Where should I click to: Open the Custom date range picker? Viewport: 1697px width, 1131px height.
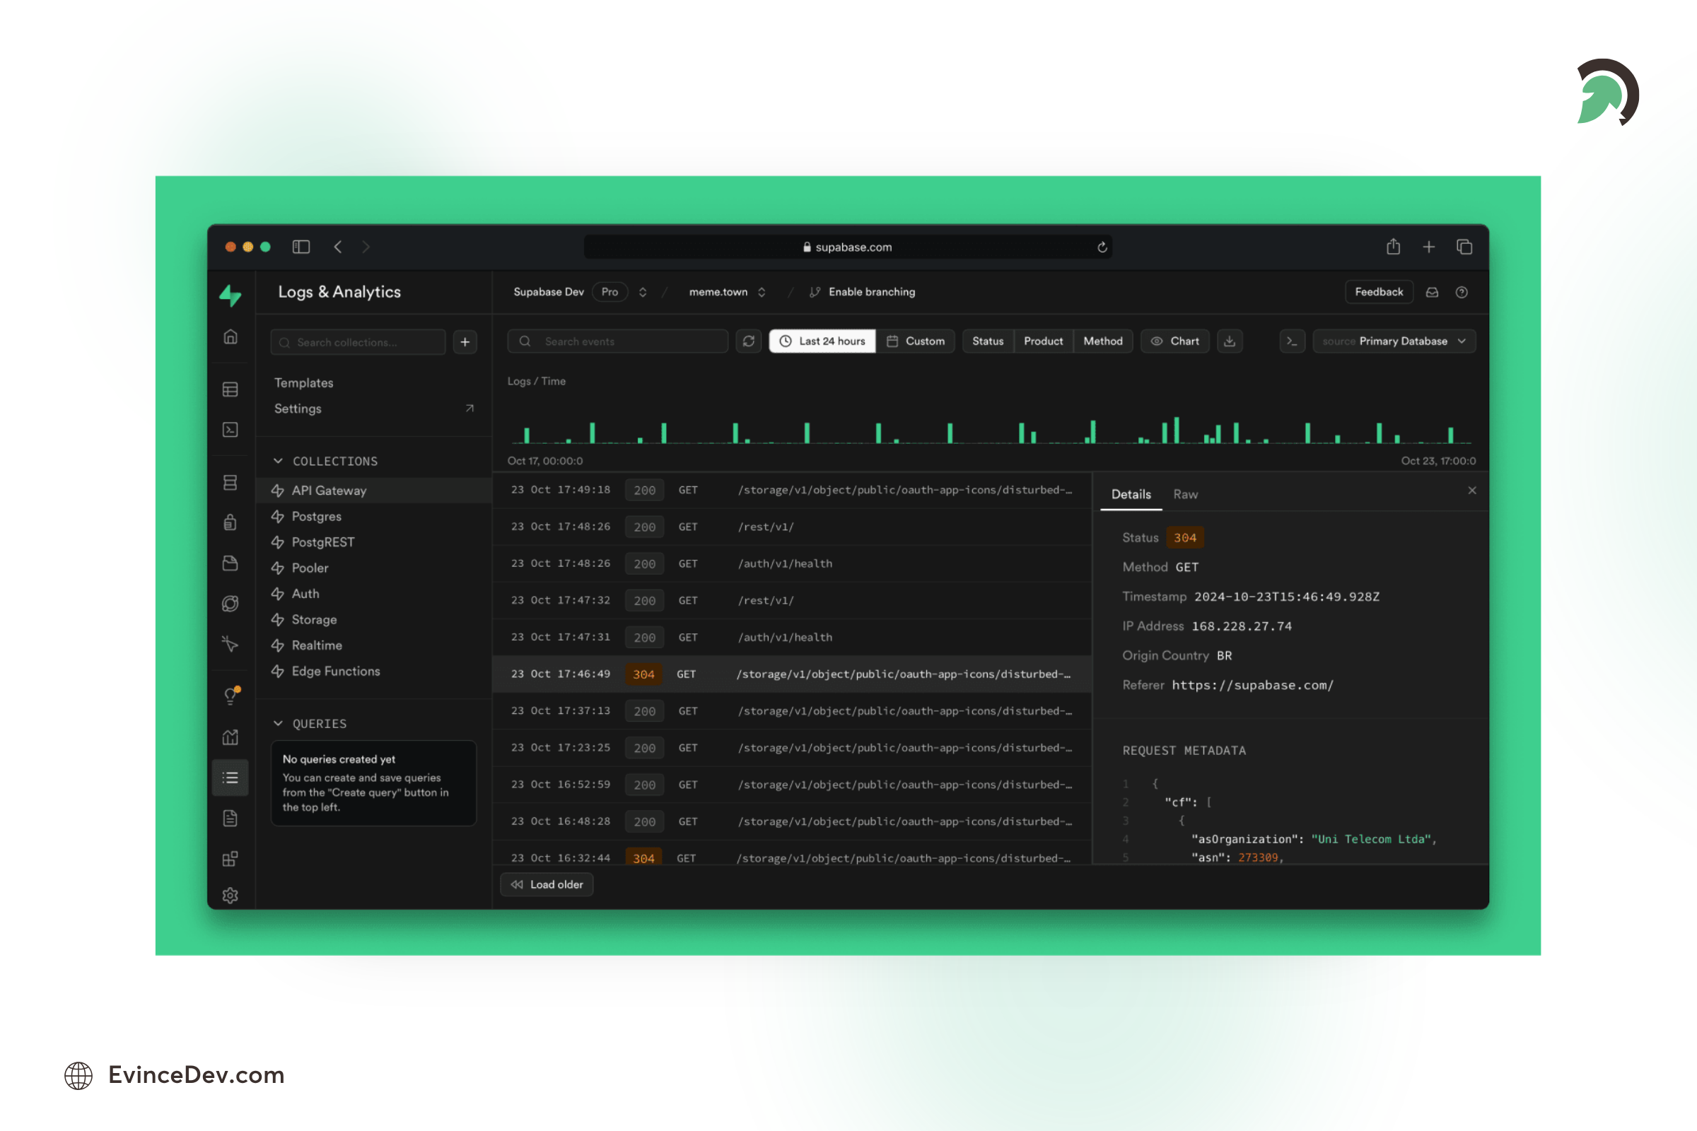click(x=916, y=341)
